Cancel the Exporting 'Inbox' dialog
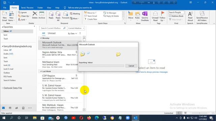The width and height of the screenshot is (216, 121). [131, 66]
